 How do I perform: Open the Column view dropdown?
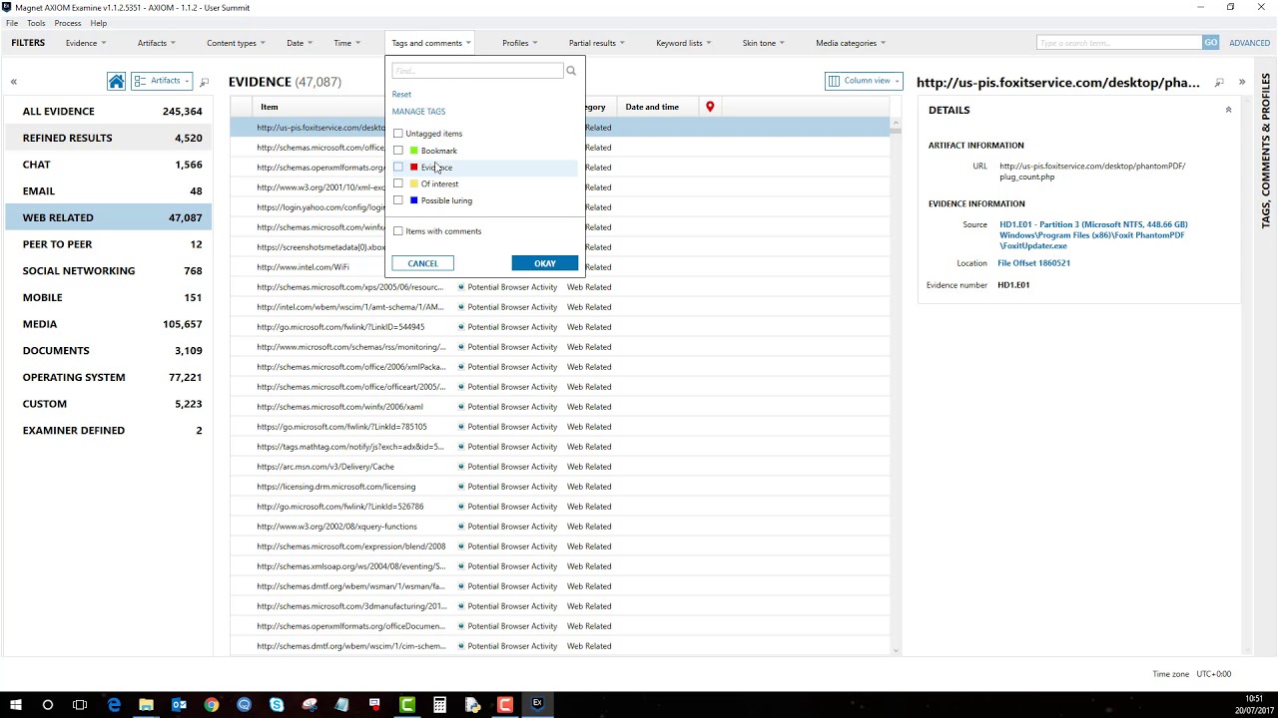tap(864, 81)
